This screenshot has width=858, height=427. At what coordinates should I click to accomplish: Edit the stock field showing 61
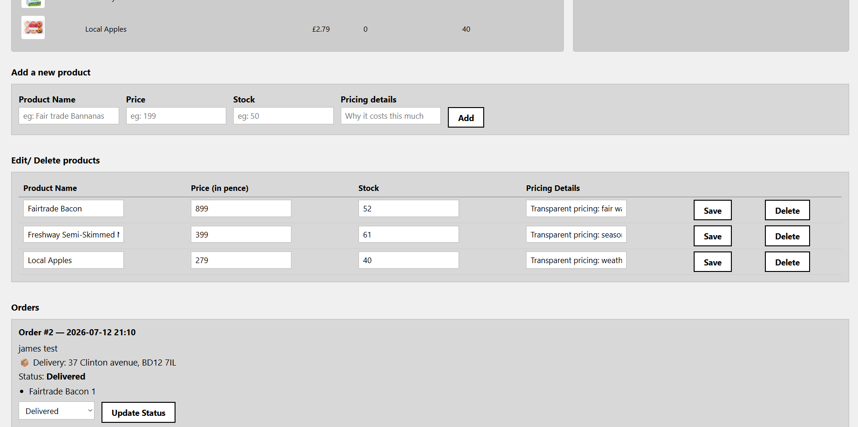point(409,235)
